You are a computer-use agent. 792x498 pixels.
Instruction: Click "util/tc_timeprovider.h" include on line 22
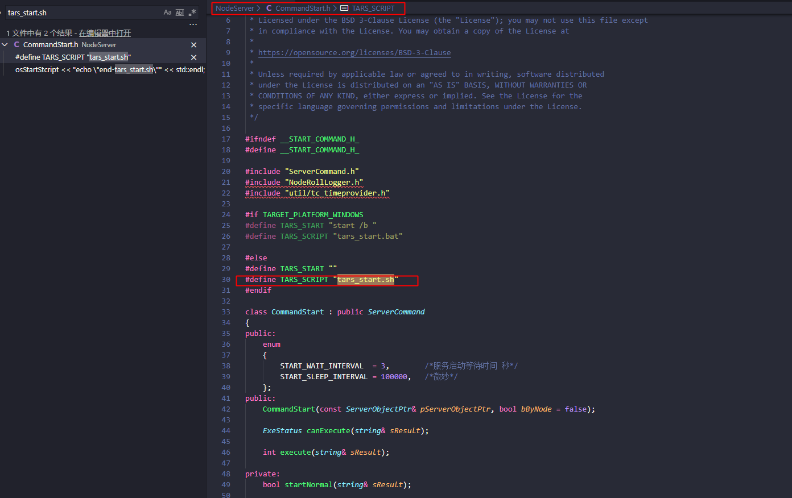[337, 193]
